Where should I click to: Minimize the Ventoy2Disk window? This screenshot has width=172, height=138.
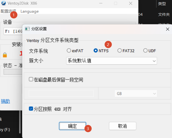(101, 3)
